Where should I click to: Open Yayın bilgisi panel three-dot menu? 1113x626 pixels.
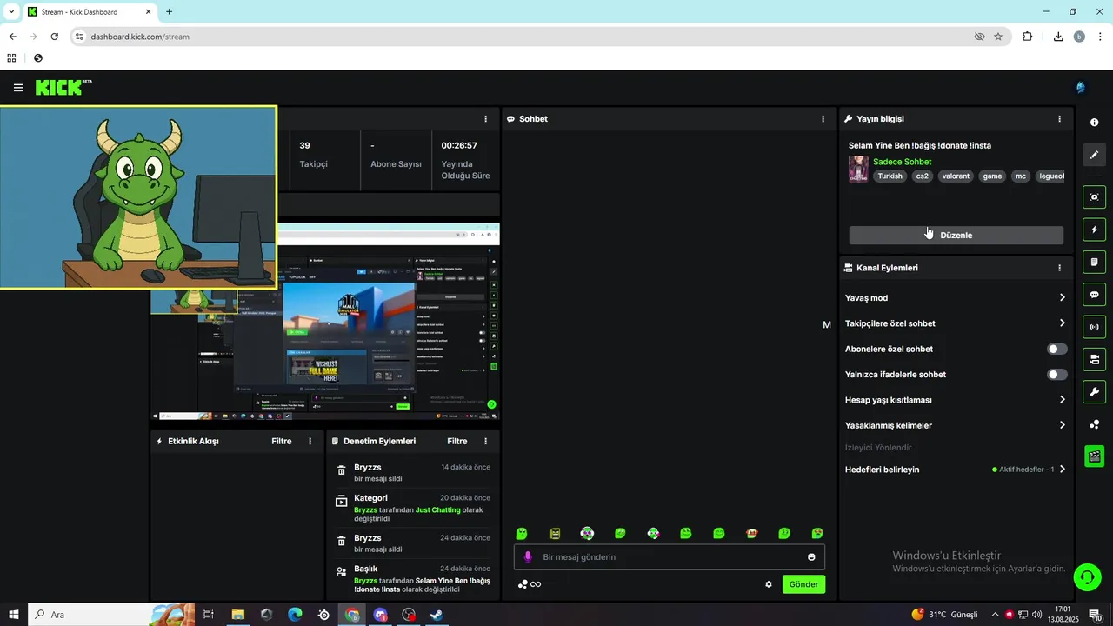click(x=1059, y=119)
